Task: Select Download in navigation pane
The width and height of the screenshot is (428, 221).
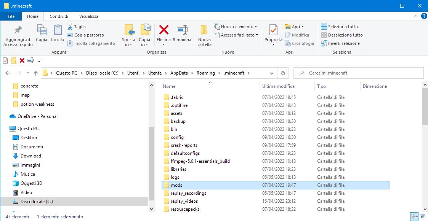Action: 31,156
